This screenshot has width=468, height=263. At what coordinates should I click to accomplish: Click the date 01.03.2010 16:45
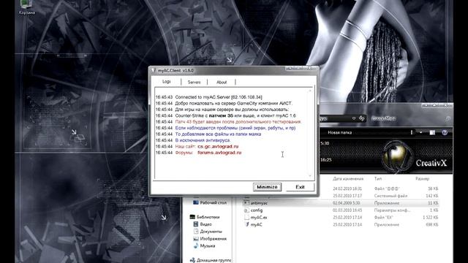coord(347,210)
